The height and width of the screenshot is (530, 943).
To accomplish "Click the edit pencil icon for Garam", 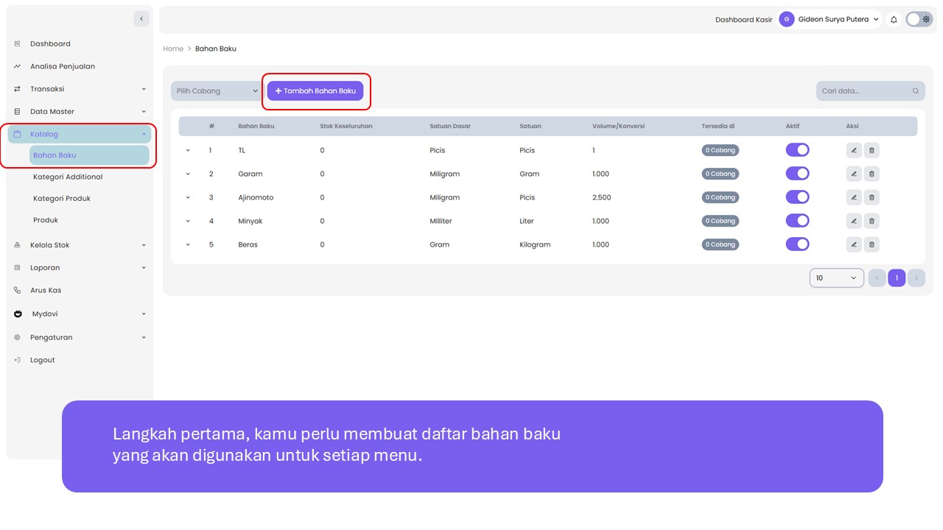I will pyautogui.click(x=853, y=174).
